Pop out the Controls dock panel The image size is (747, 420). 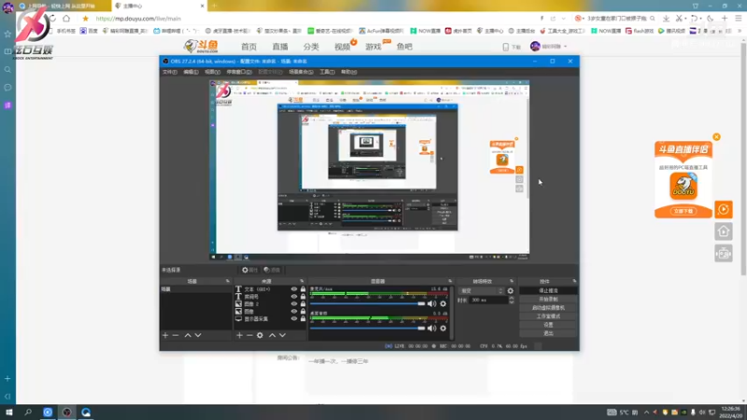[574, 282]
